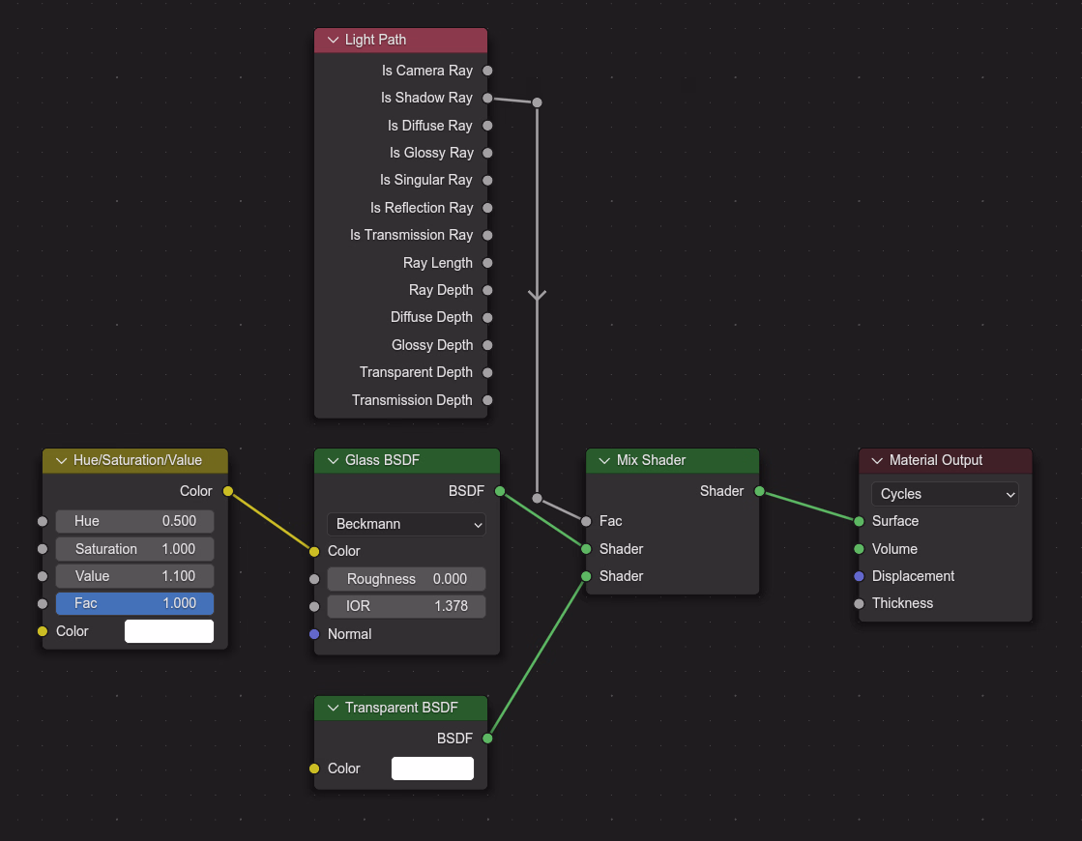Click the Is Shadow Ray output socket
Screen dimensions: 1082x841
tap(487, 98)
